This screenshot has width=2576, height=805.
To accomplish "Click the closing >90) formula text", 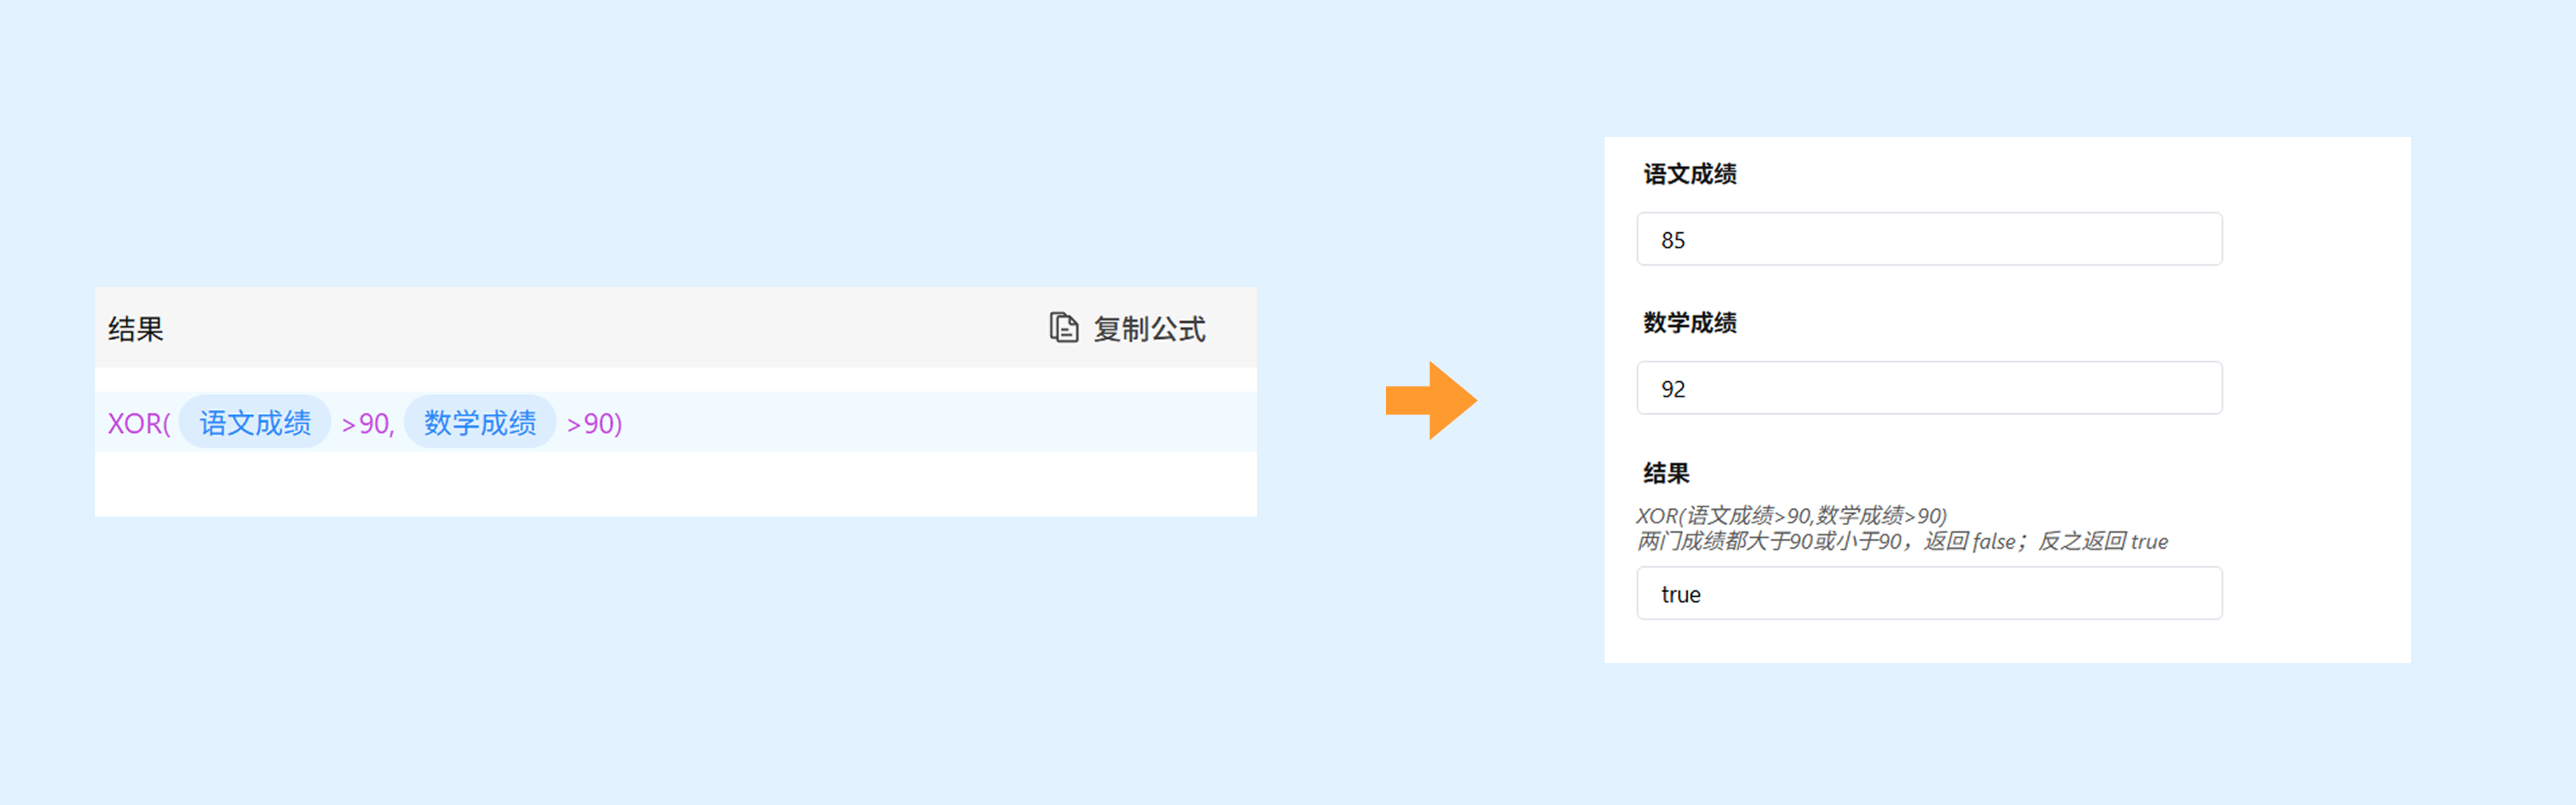I will tap(594, 424).
